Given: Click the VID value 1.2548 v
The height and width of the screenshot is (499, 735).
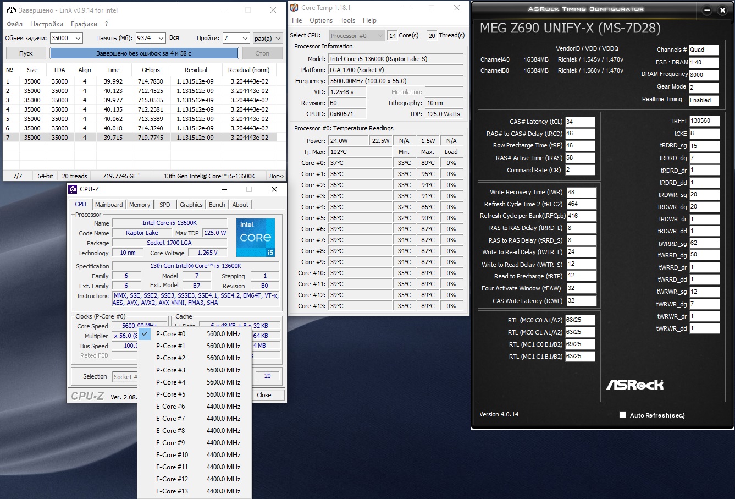Looking at the screenshot, I should [x=347, y=92].
